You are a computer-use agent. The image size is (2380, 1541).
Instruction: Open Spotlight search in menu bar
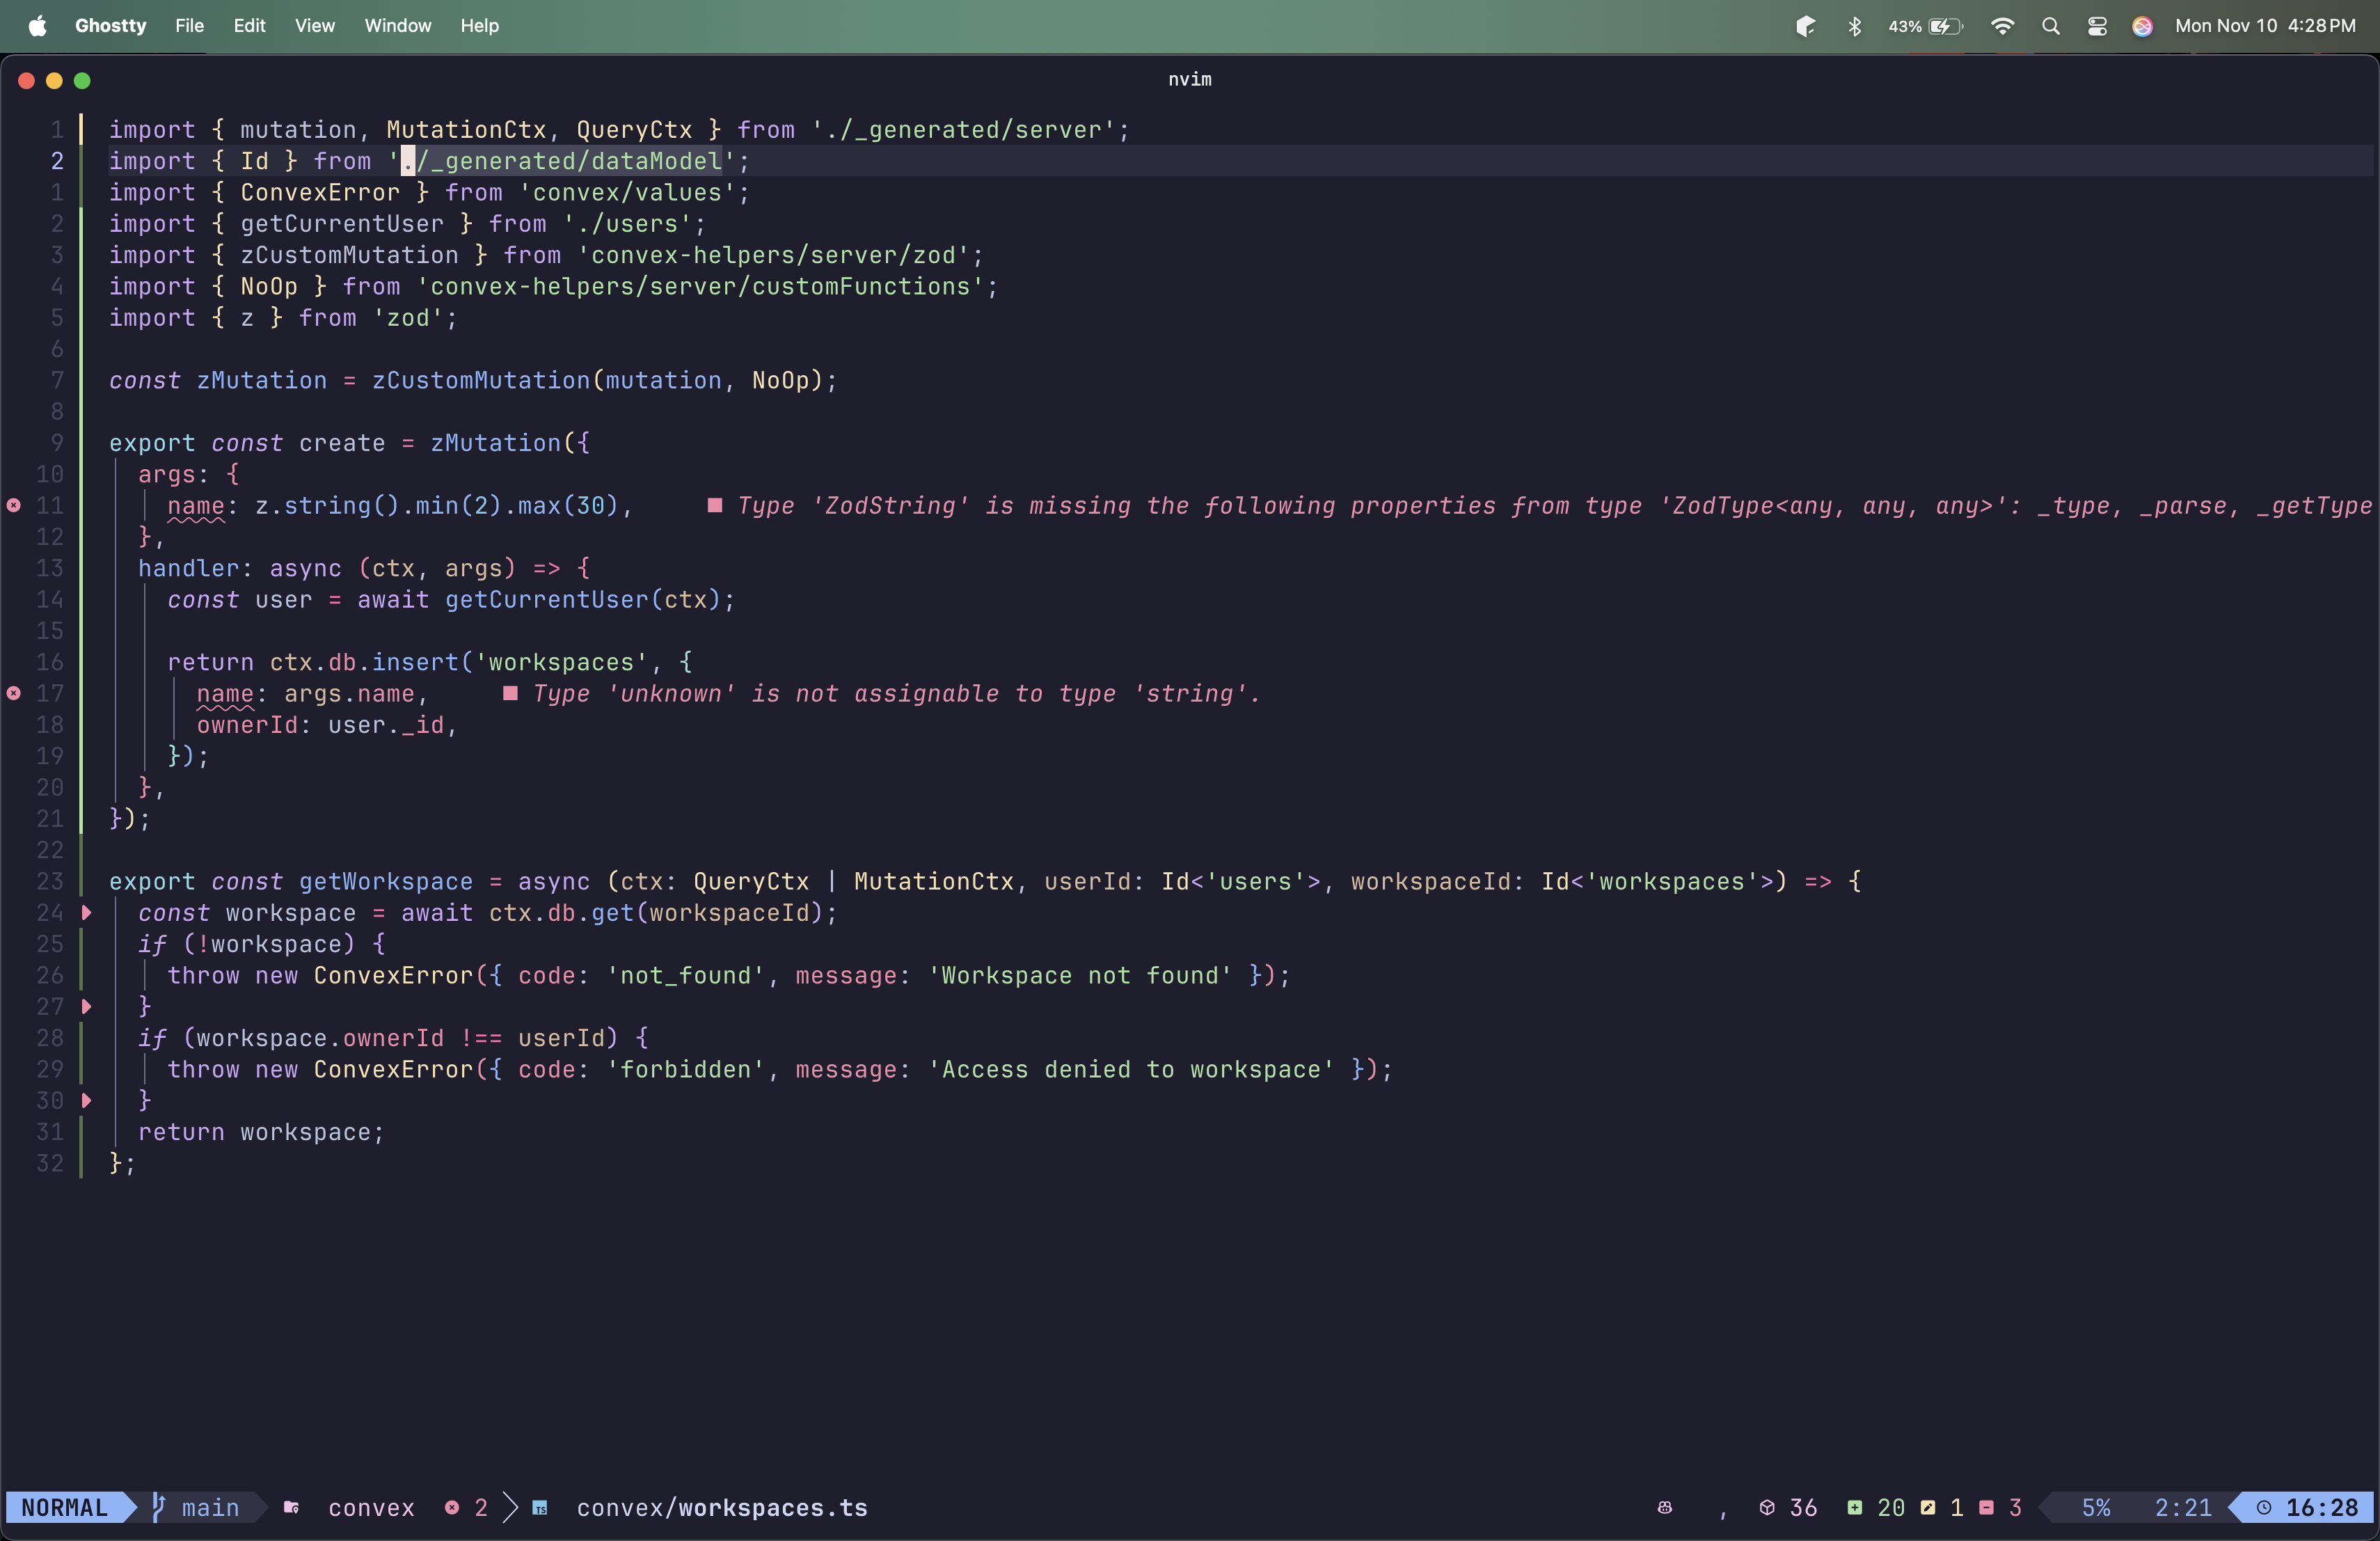tap(2050, 26)
